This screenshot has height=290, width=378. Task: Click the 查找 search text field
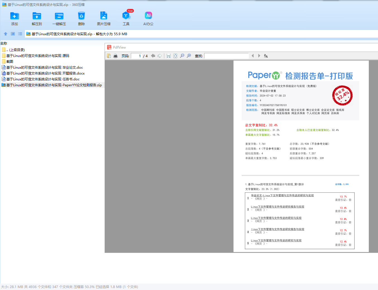point(227,56)
